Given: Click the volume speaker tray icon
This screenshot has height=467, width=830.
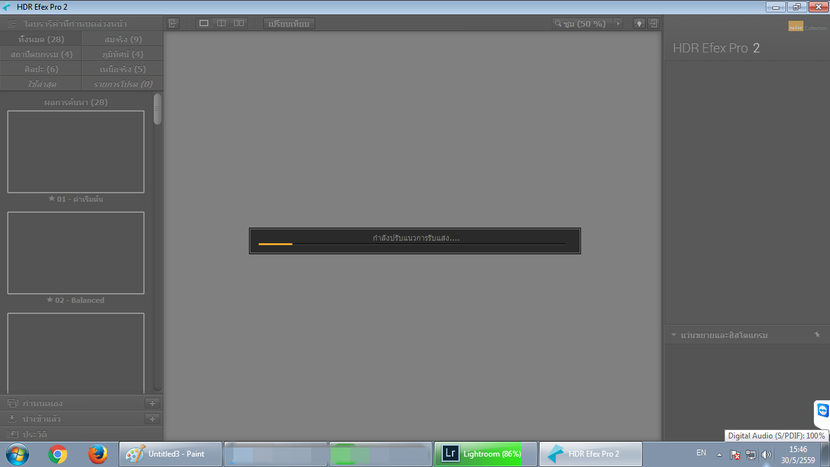Looking at the screenshot, I should pyautogui.click(x=766, y=455).
